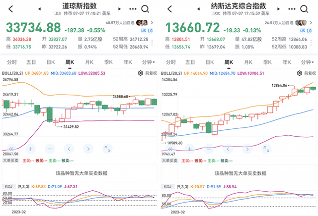Zoom in on the Dow Jones chart
The height and width of the screenshot is (216, 318).
tap(30, 149)
